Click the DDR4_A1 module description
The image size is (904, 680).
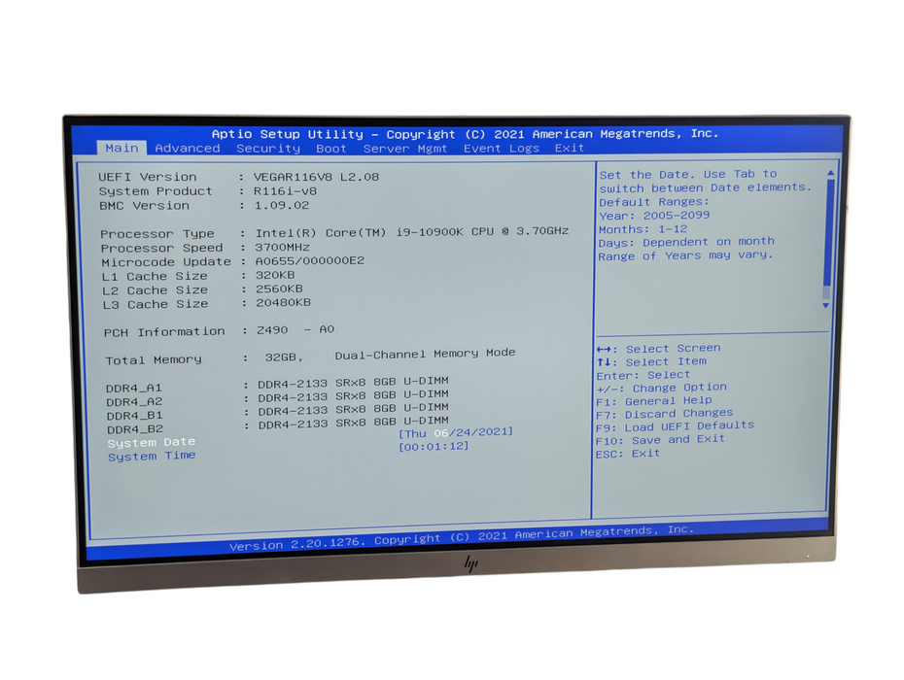pos(353,382)
